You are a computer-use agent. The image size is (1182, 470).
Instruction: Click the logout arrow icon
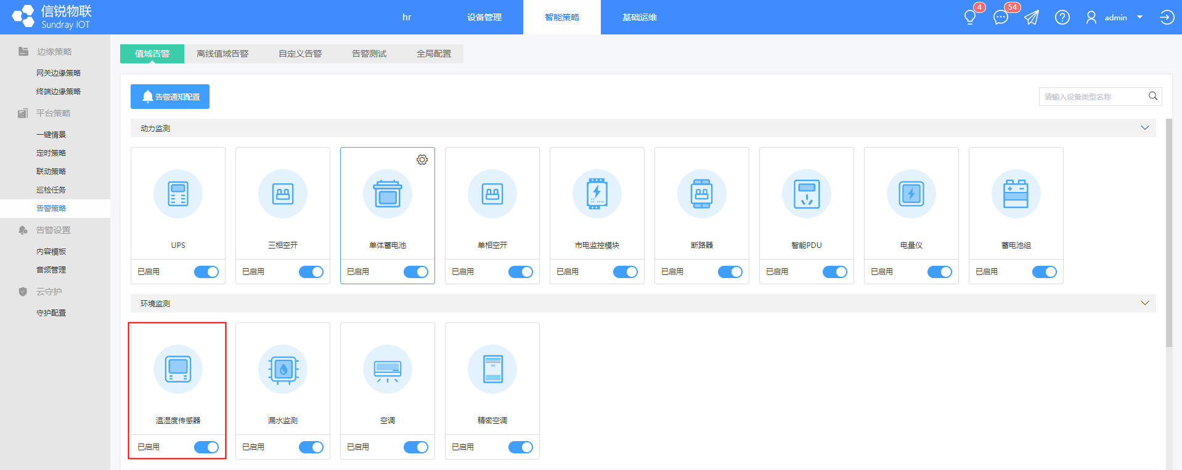pyautogui.click(x=1167, y=17)
